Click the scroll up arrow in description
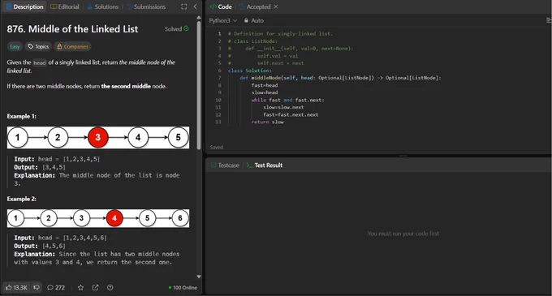 [199, 17]
